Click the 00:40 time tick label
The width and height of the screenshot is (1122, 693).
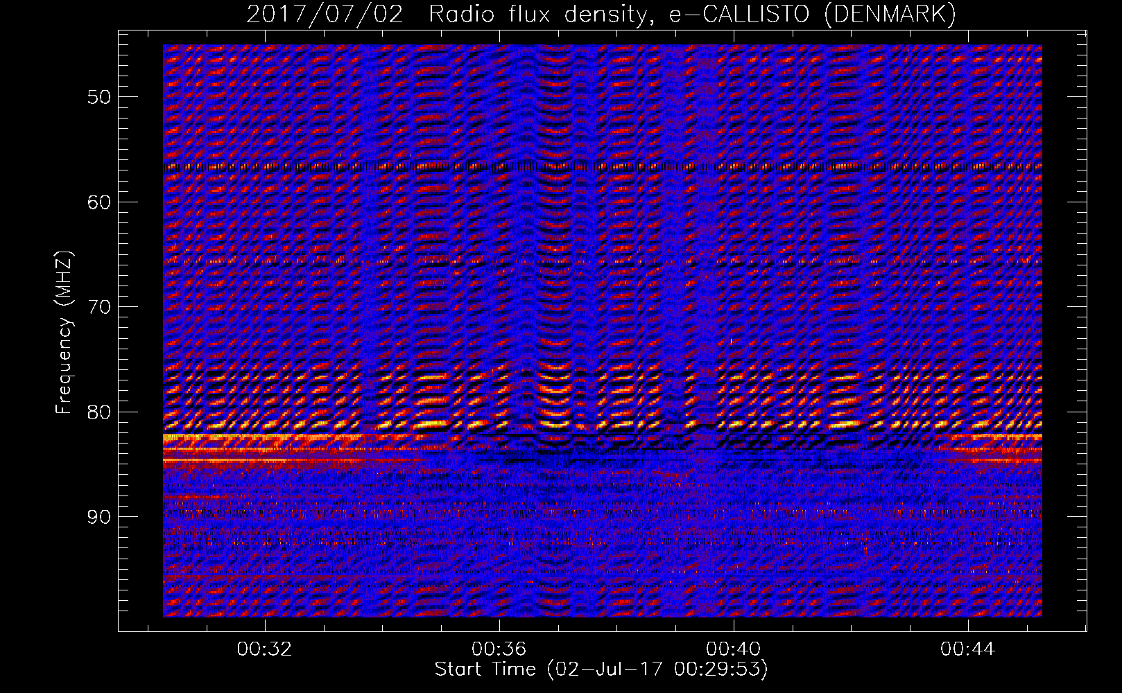(733, 649)
